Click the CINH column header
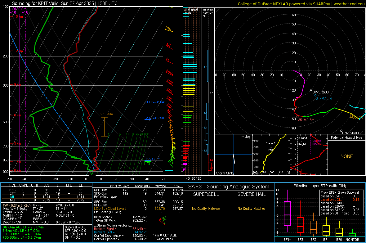The image size is (366, 243). (x=35, y=185)
